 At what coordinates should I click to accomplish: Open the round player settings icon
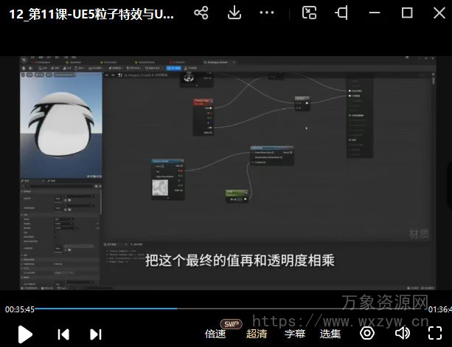(x=366, y=333)
